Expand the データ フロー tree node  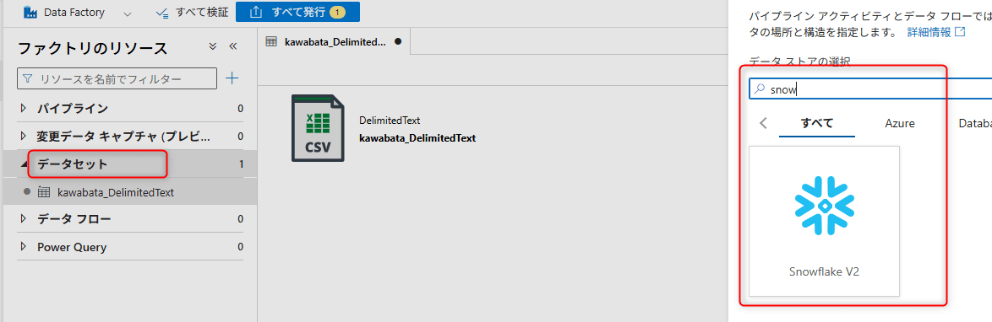pyautogui.click(x=24, y=219)
